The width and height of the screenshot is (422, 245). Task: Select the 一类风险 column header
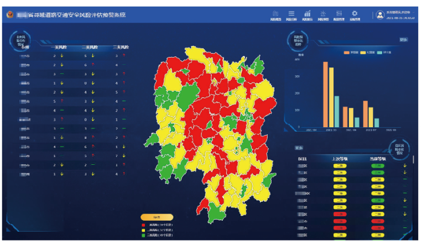pyautogui.click(x=59, y=47)
